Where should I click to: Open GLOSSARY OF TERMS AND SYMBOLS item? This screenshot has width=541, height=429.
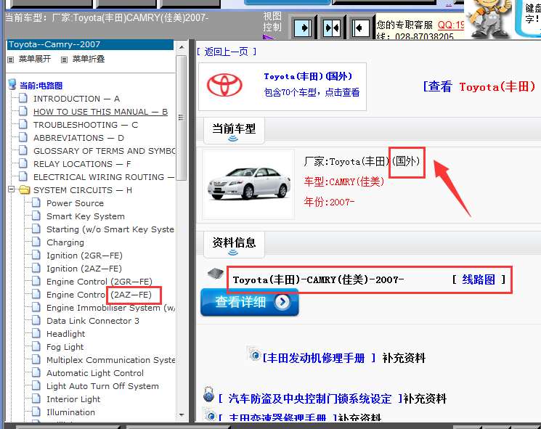104,151
